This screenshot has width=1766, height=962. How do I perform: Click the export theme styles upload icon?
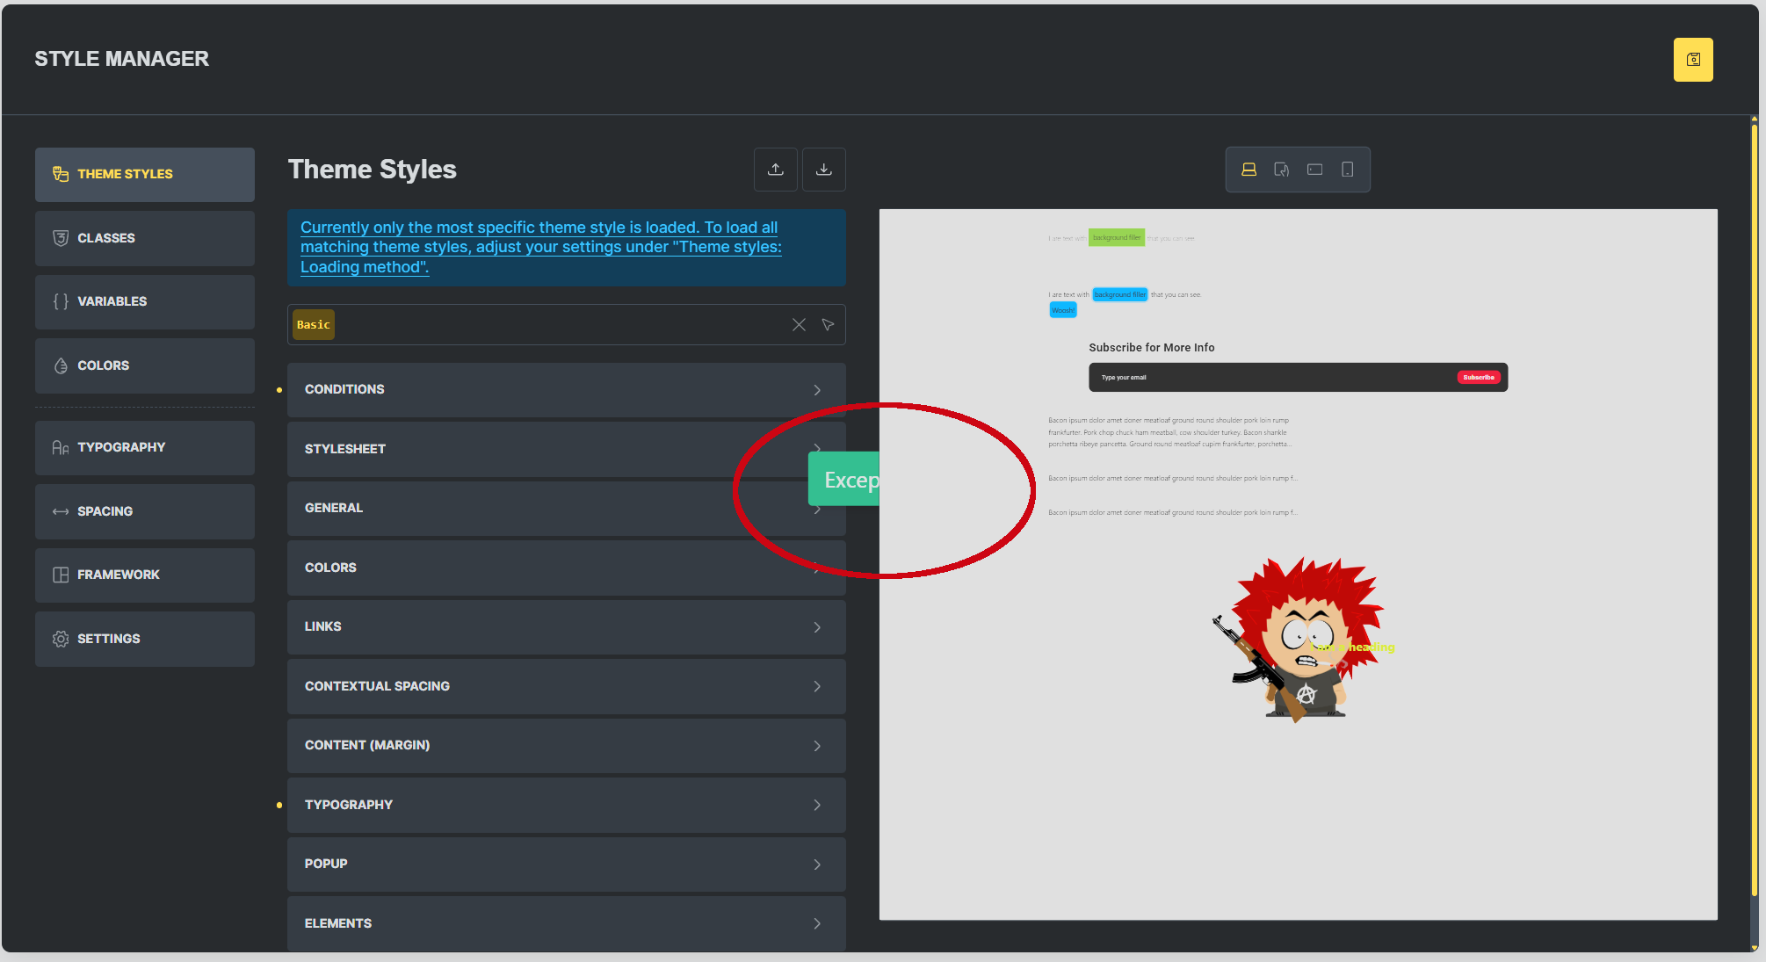pos(775,170)
